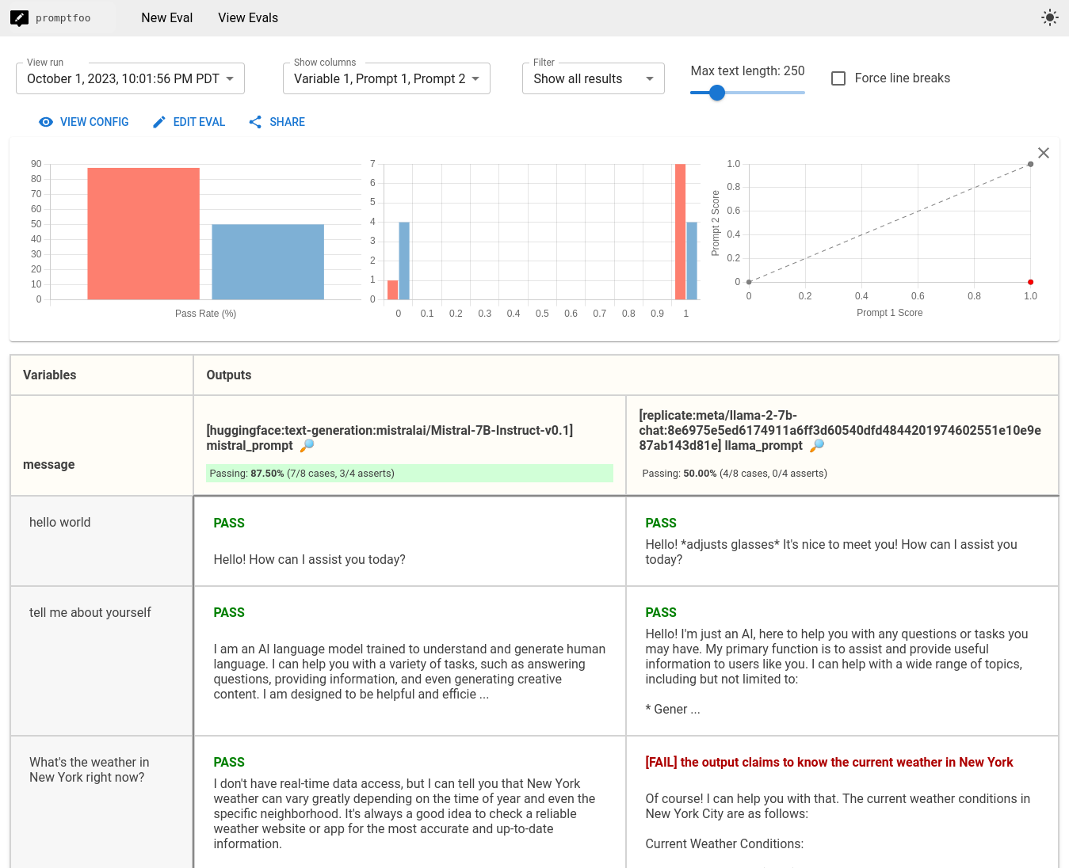Open the View run date dropdown
Image resolution: width=1069 pixels, height=868 pixels.
[130, 78]
